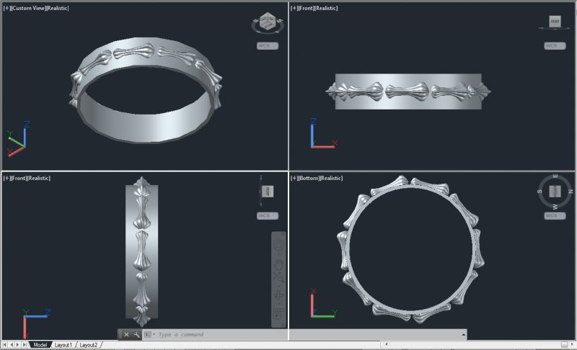This screenshot has width=577, height=350.
Task: Open [Realistic] visual style menu in Custom View viewport
Action: click(58, 8)
